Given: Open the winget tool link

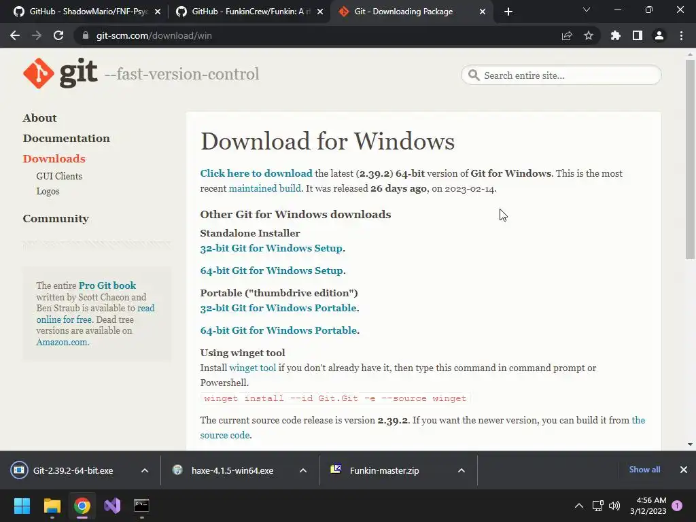Looking at the screenshot, I should pos(253,368).
